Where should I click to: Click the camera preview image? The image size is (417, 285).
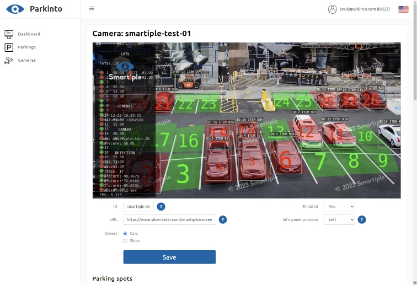pyautogui.click(x=247, y=120)
